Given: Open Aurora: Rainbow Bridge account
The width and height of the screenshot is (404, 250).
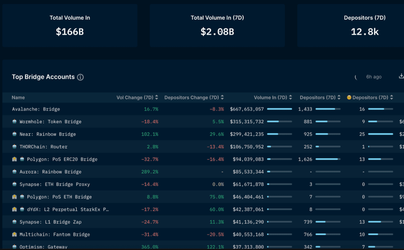Looking at the screenshot, I should (x=50, y=172).
